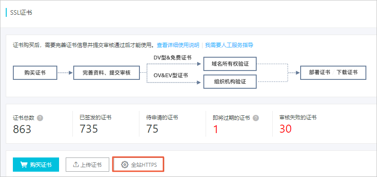Image resolution: width=377 pixels, height=177 pixels.
Task: Click the 已签发的证书 count 735
Action: [89, 129]
